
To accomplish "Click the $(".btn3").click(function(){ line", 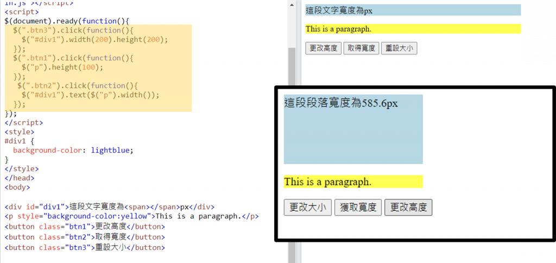I will click(x=74, y=30).
